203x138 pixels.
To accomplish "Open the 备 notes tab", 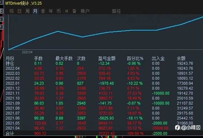I will (74, 11).
